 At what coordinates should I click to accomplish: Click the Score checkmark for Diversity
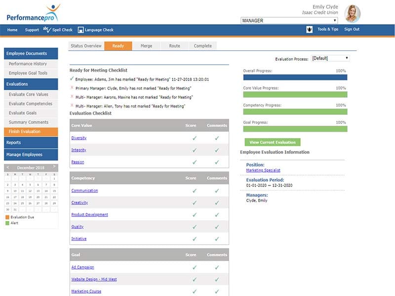pyautogui.click(x=195, y=138)
